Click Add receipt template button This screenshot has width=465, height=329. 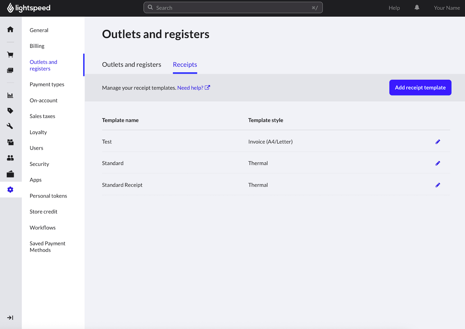pos(420,88)
